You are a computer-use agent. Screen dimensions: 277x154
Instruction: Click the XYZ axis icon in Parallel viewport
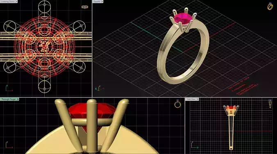[x=99, y=88]
